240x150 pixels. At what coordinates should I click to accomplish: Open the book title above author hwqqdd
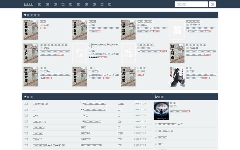pos(196,45)
